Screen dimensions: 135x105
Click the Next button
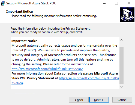(99, 100)
